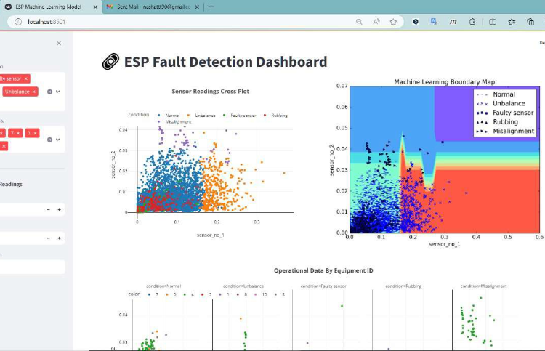Expand the condition multiselect dropdown
Image resolution: width=545 pixels, height=351 pixels.
(x=58, y=92)
